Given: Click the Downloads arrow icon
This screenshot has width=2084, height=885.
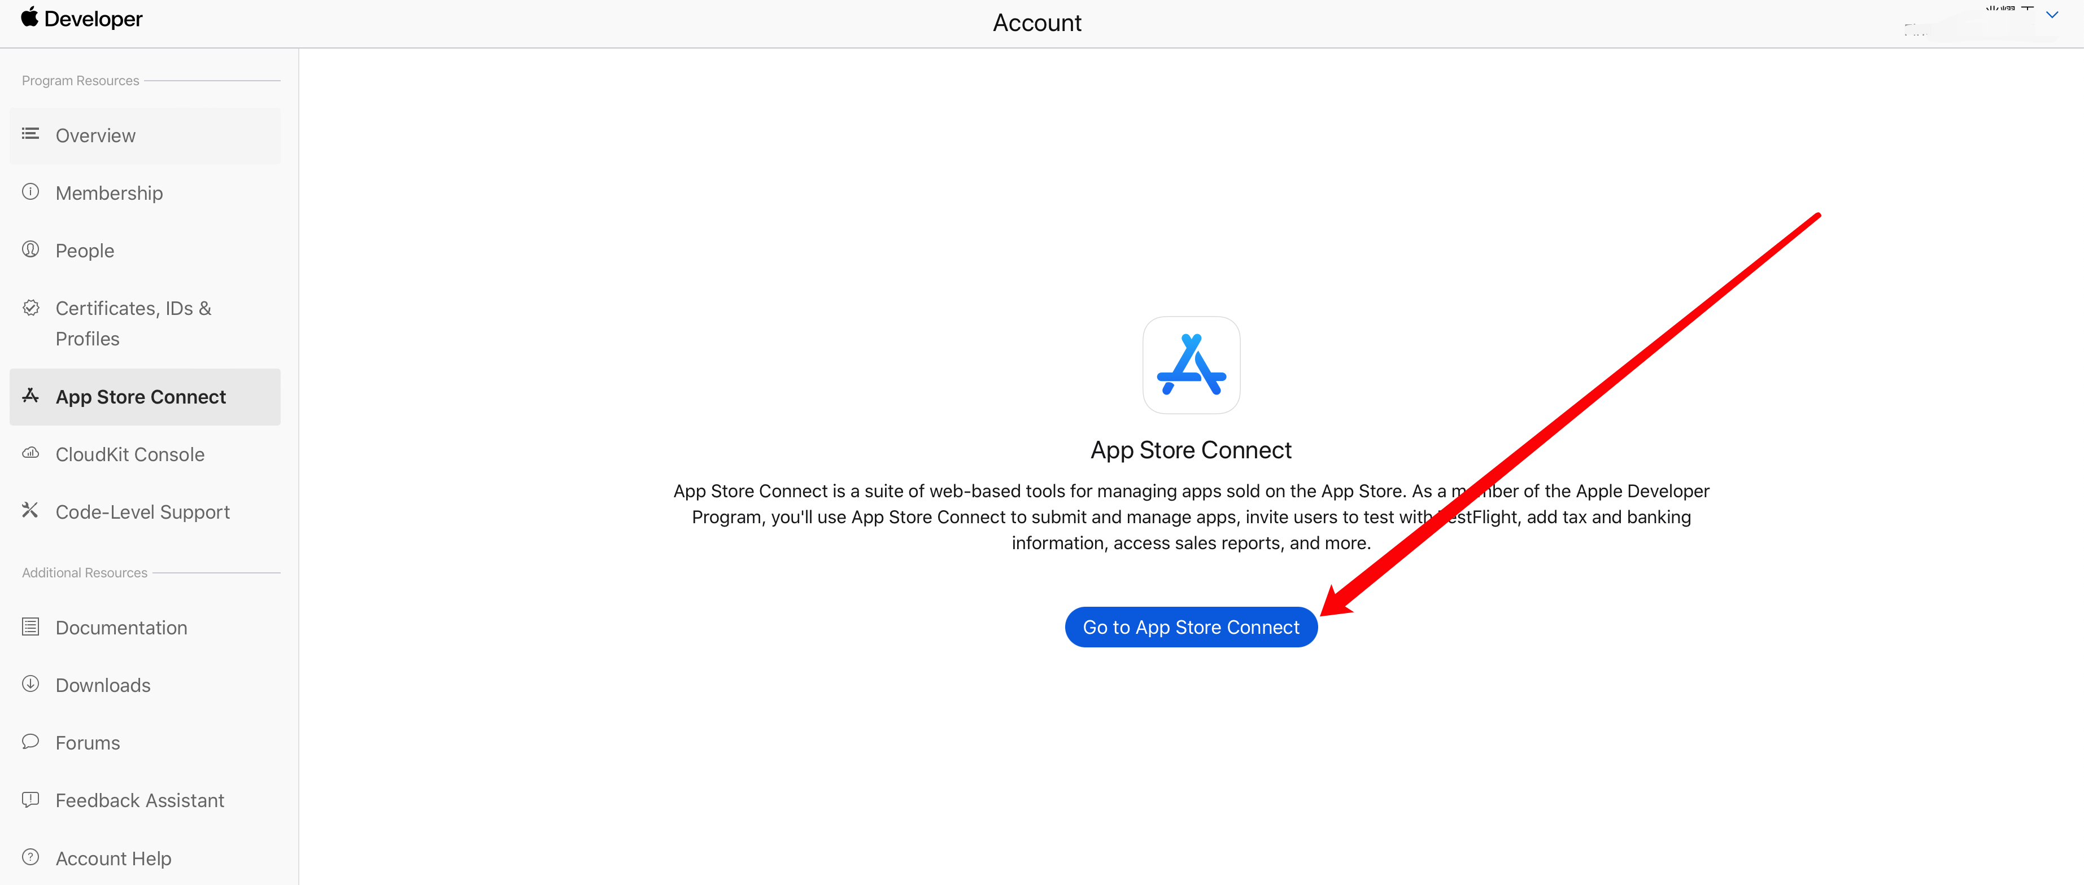Looking at the screenshot, I should (30, 684).
